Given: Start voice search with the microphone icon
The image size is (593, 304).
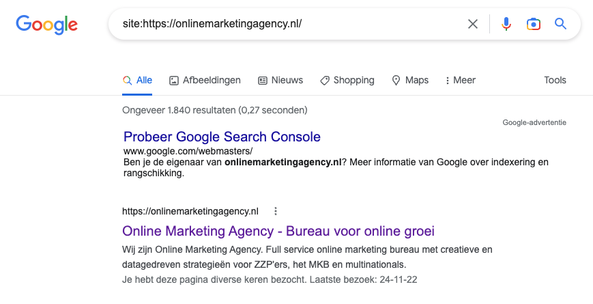Looking at the screenshot, I should point(506,25).
